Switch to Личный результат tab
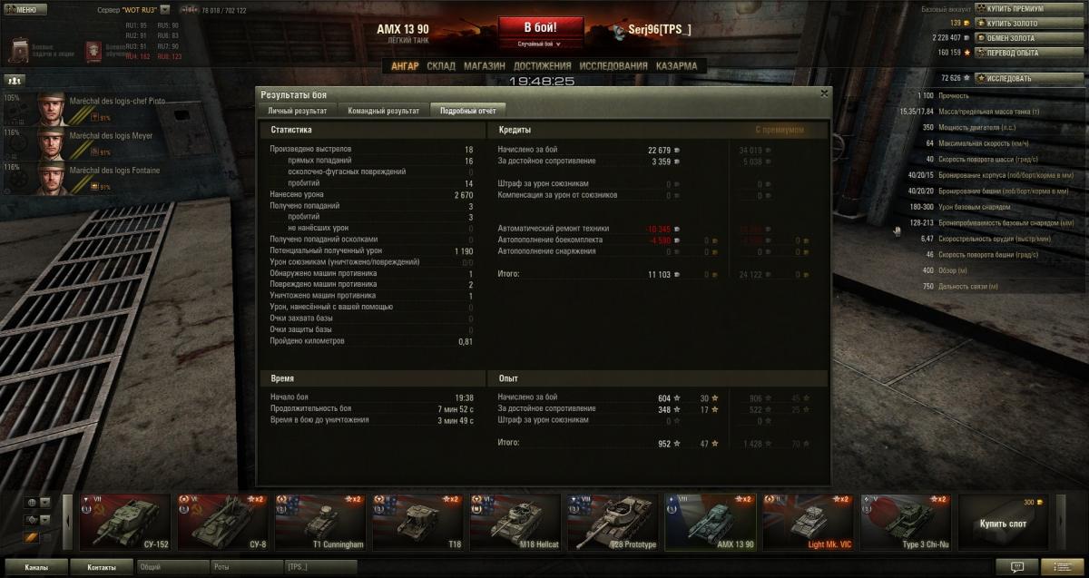Viewport: 1089px width, 578px height. [297, 111]
